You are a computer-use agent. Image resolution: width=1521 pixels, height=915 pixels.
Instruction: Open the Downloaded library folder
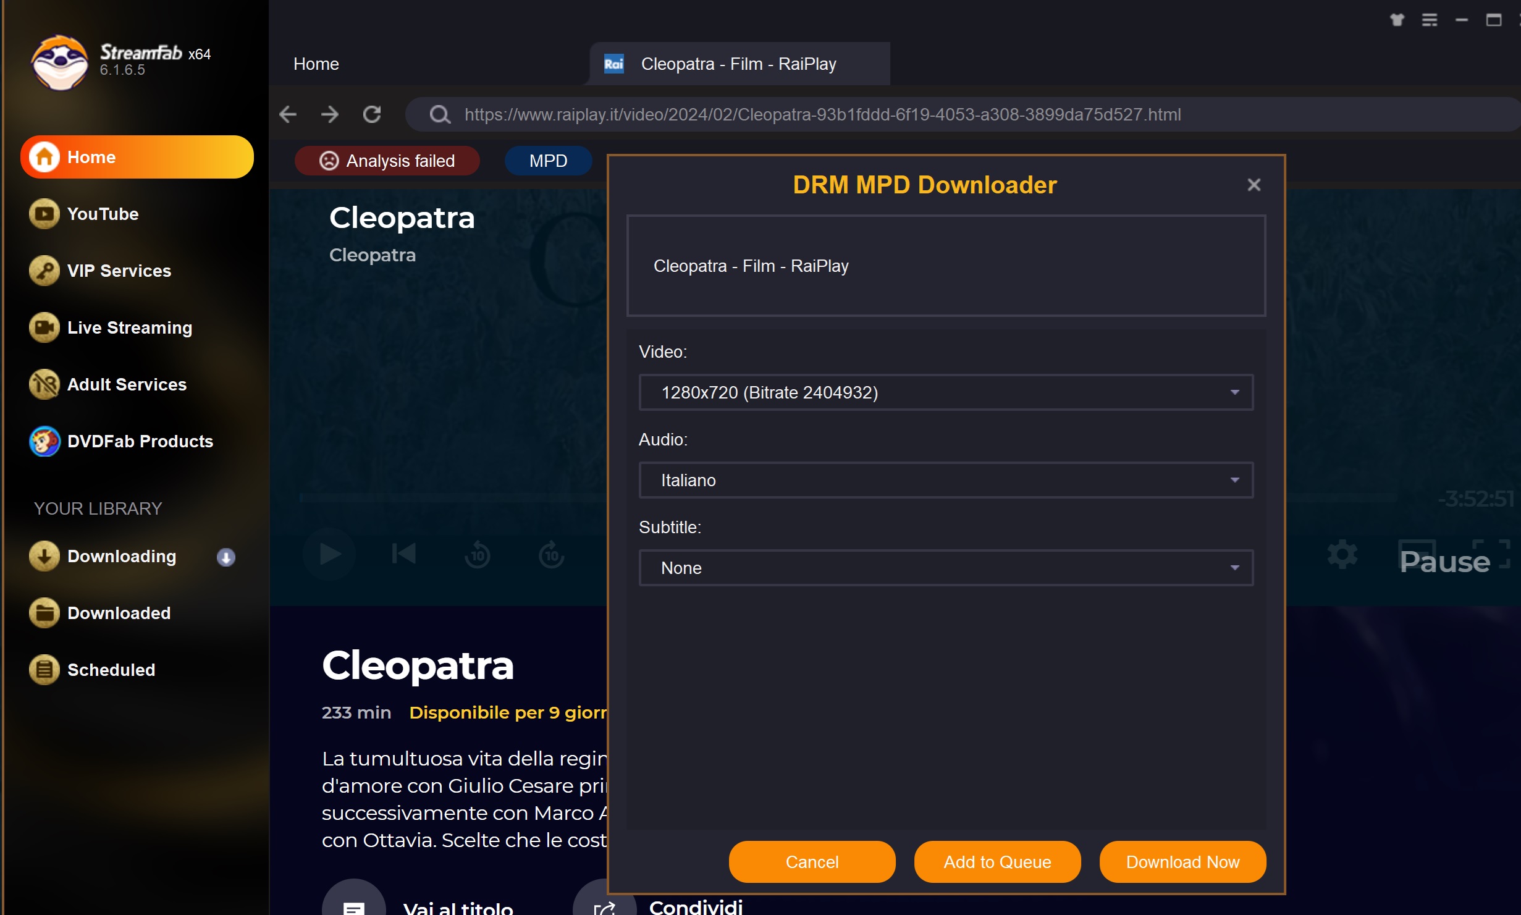coord(119,613)
